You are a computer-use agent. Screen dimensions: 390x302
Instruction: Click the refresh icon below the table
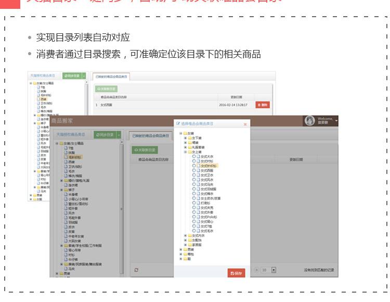136,270
